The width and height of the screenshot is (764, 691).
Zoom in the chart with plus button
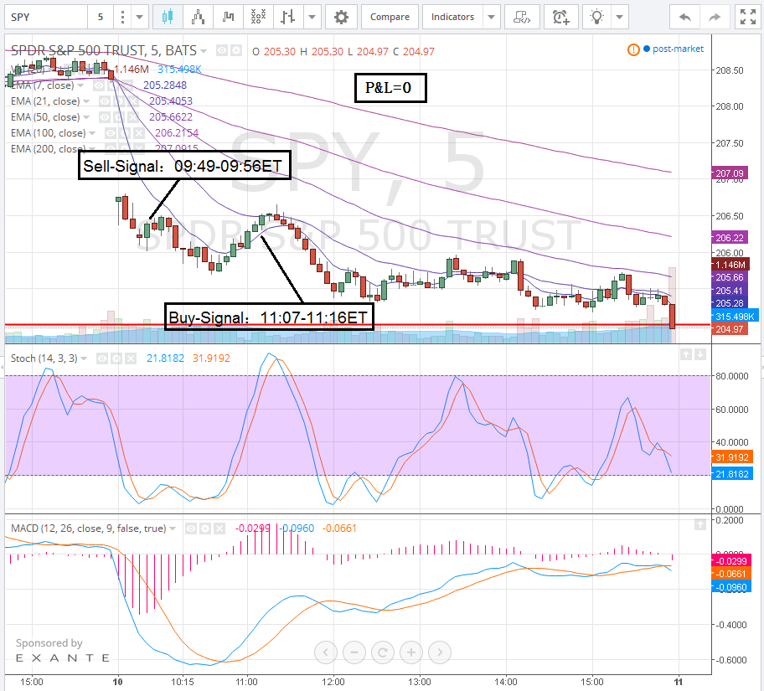click(x=411, y=652)
